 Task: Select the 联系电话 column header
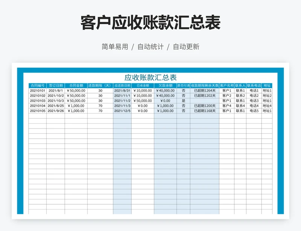point(254,86)
